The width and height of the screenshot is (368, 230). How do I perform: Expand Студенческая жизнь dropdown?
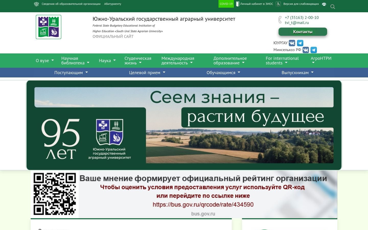point(138,61)
